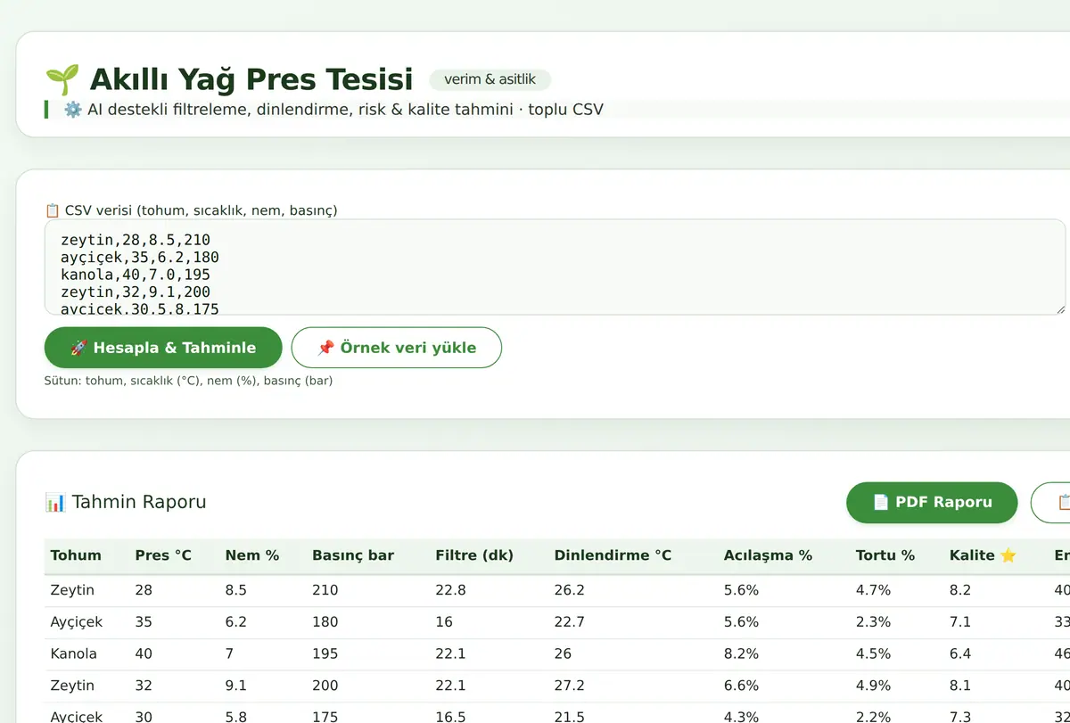The image size is (1070, 723).
Task: Click pressure value 180 in Ayçiçek row
Action: [x=325, y=621]
